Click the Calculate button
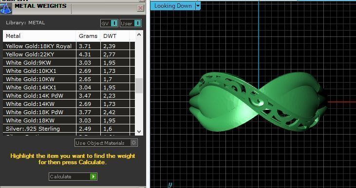 click(x=73, y=177)
